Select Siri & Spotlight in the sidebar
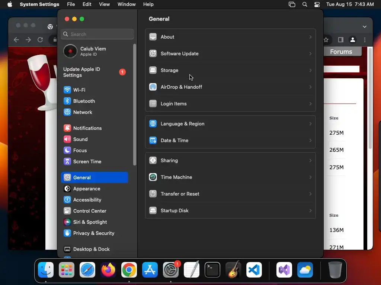The width and height of the screenshot is (381, 285). tap(95, 222)
